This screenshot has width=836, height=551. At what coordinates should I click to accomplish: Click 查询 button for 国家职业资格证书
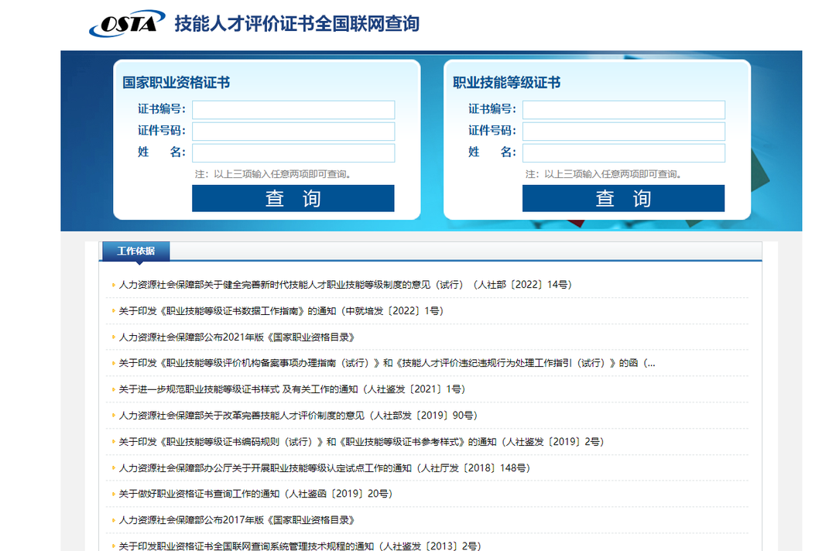pos(293,198)
